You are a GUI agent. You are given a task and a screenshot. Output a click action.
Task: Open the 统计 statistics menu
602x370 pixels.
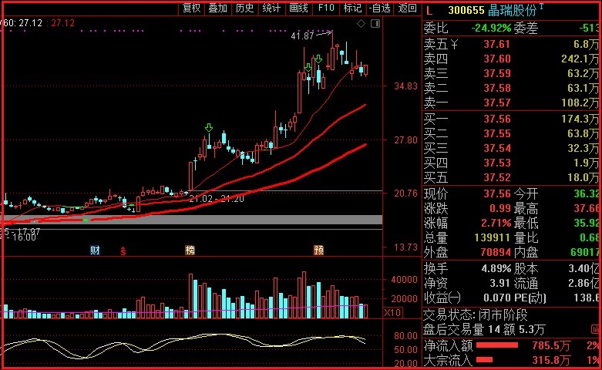coord(272,8)
